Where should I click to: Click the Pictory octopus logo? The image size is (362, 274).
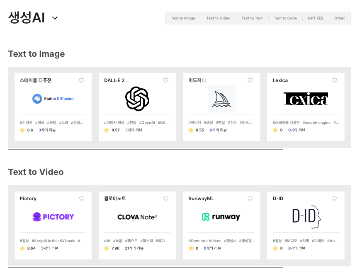click(x=53, y=217)
